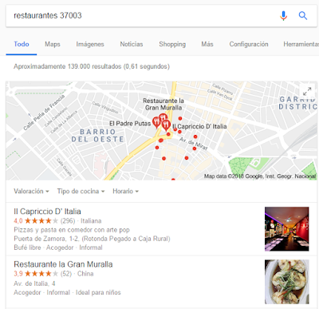Select the Il Capriccio D' Italia map pin
This screenshot has height=309, width=319.
click(x=166, y=125)
